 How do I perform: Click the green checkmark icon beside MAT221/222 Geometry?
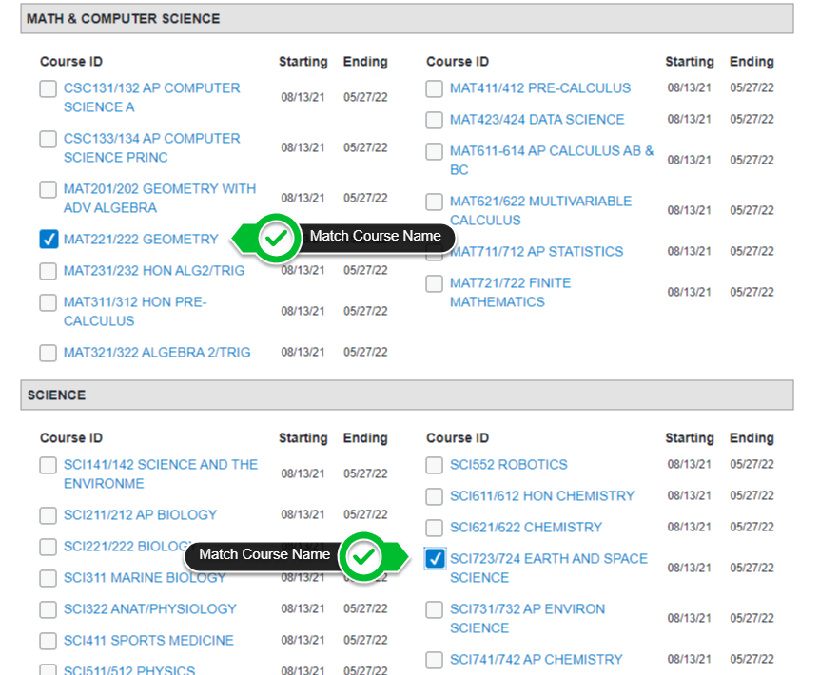click(x=276, y=239)
